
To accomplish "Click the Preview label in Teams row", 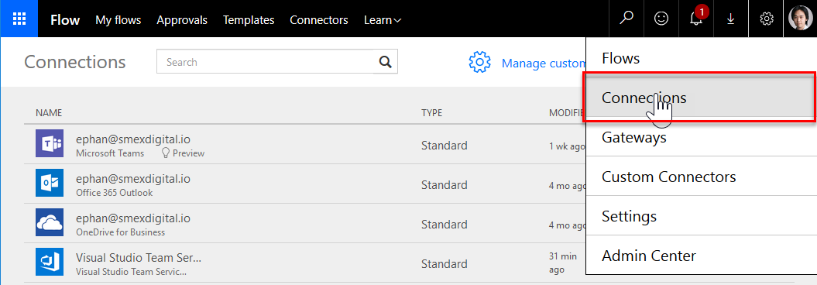I will 189,153.
